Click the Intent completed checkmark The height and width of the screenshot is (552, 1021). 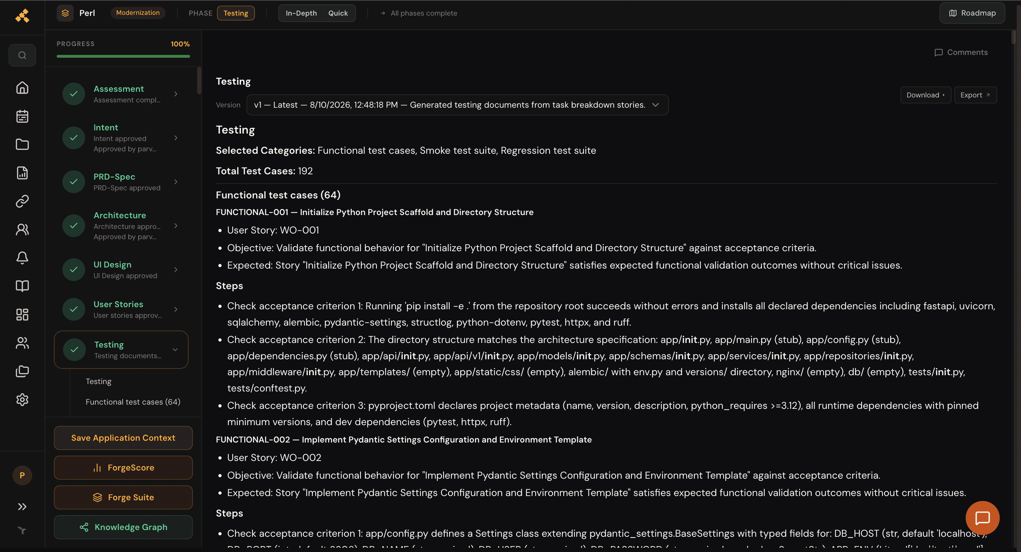pos(74,138)
